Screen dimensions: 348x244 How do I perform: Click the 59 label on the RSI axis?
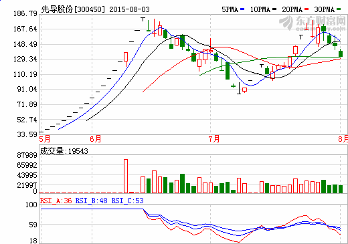point(33,225)
